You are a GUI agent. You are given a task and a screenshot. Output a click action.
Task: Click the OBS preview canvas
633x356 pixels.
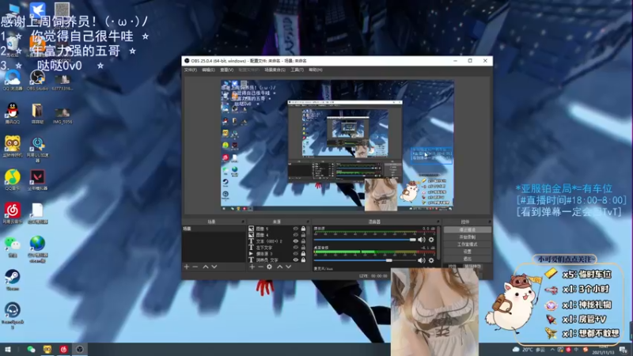pos(337,146)
